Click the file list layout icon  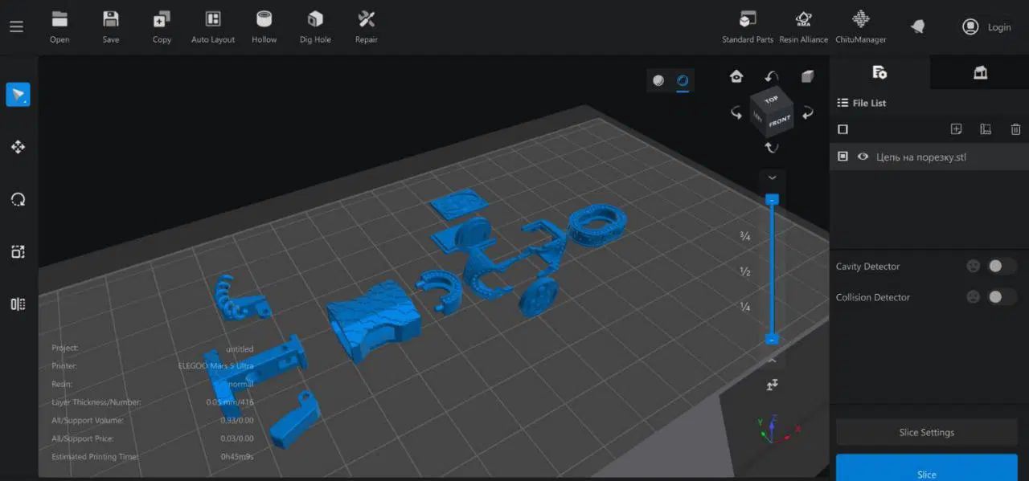[x=986, y=129]
